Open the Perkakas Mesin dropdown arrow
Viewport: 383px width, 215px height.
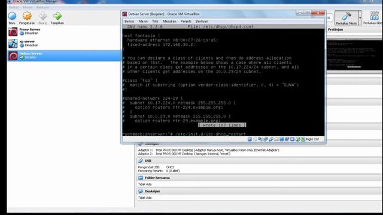[360, 18]
